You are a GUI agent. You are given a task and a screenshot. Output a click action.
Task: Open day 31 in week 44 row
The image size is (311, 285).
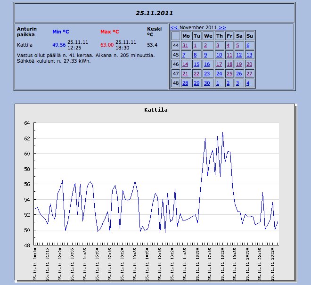[x=185, y=46]
